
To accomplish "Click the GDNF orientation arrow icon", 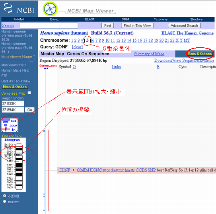I will tap(73, 170).
